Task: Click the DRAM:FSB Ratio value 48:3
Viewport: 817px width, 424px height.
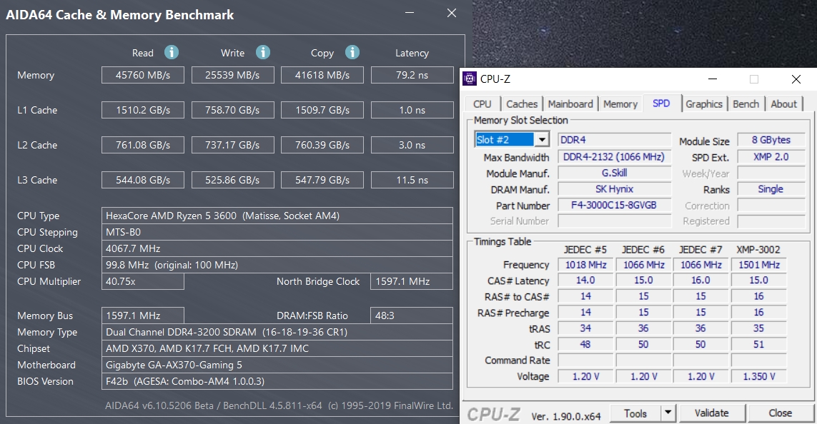Action: 412,316
